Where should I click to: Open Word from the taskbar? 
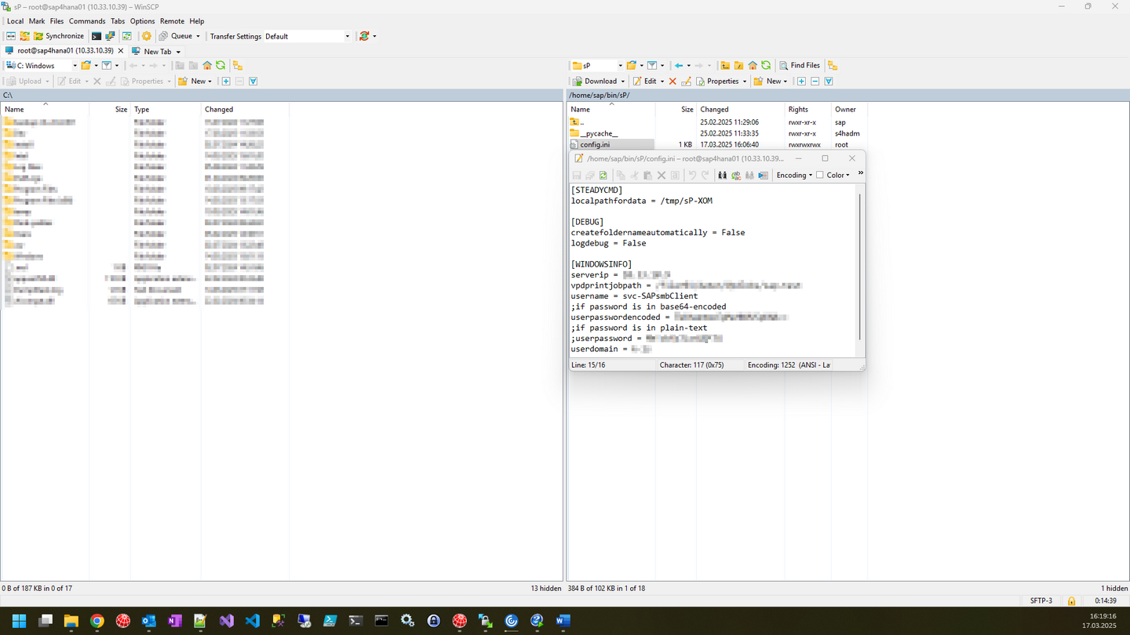pos(563,621)
